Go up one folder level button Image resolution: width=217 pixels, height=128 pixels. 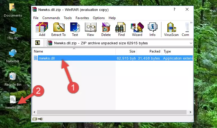tap(38, 43)
